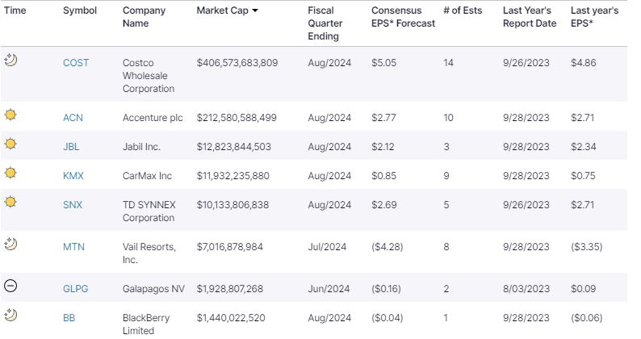The height and width of the screenshot is (339, 641).
Task: Sort table using Market Cap dropdown arrow
Action: pos(256,11)
